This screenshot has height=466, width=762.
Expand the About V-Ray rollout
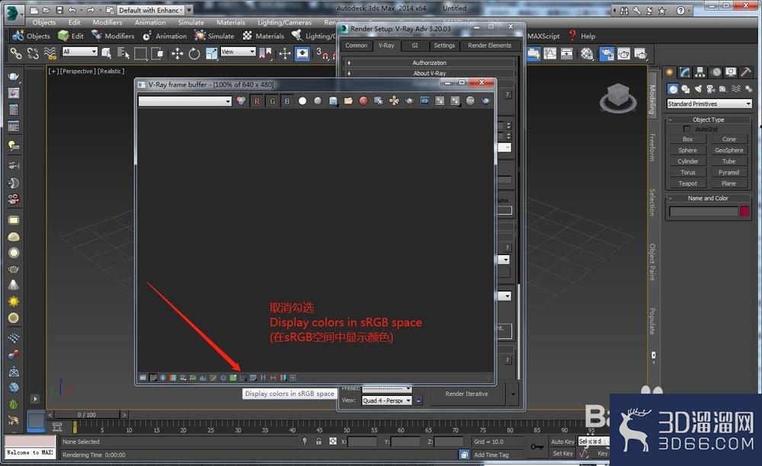click(x=429, y=73)
